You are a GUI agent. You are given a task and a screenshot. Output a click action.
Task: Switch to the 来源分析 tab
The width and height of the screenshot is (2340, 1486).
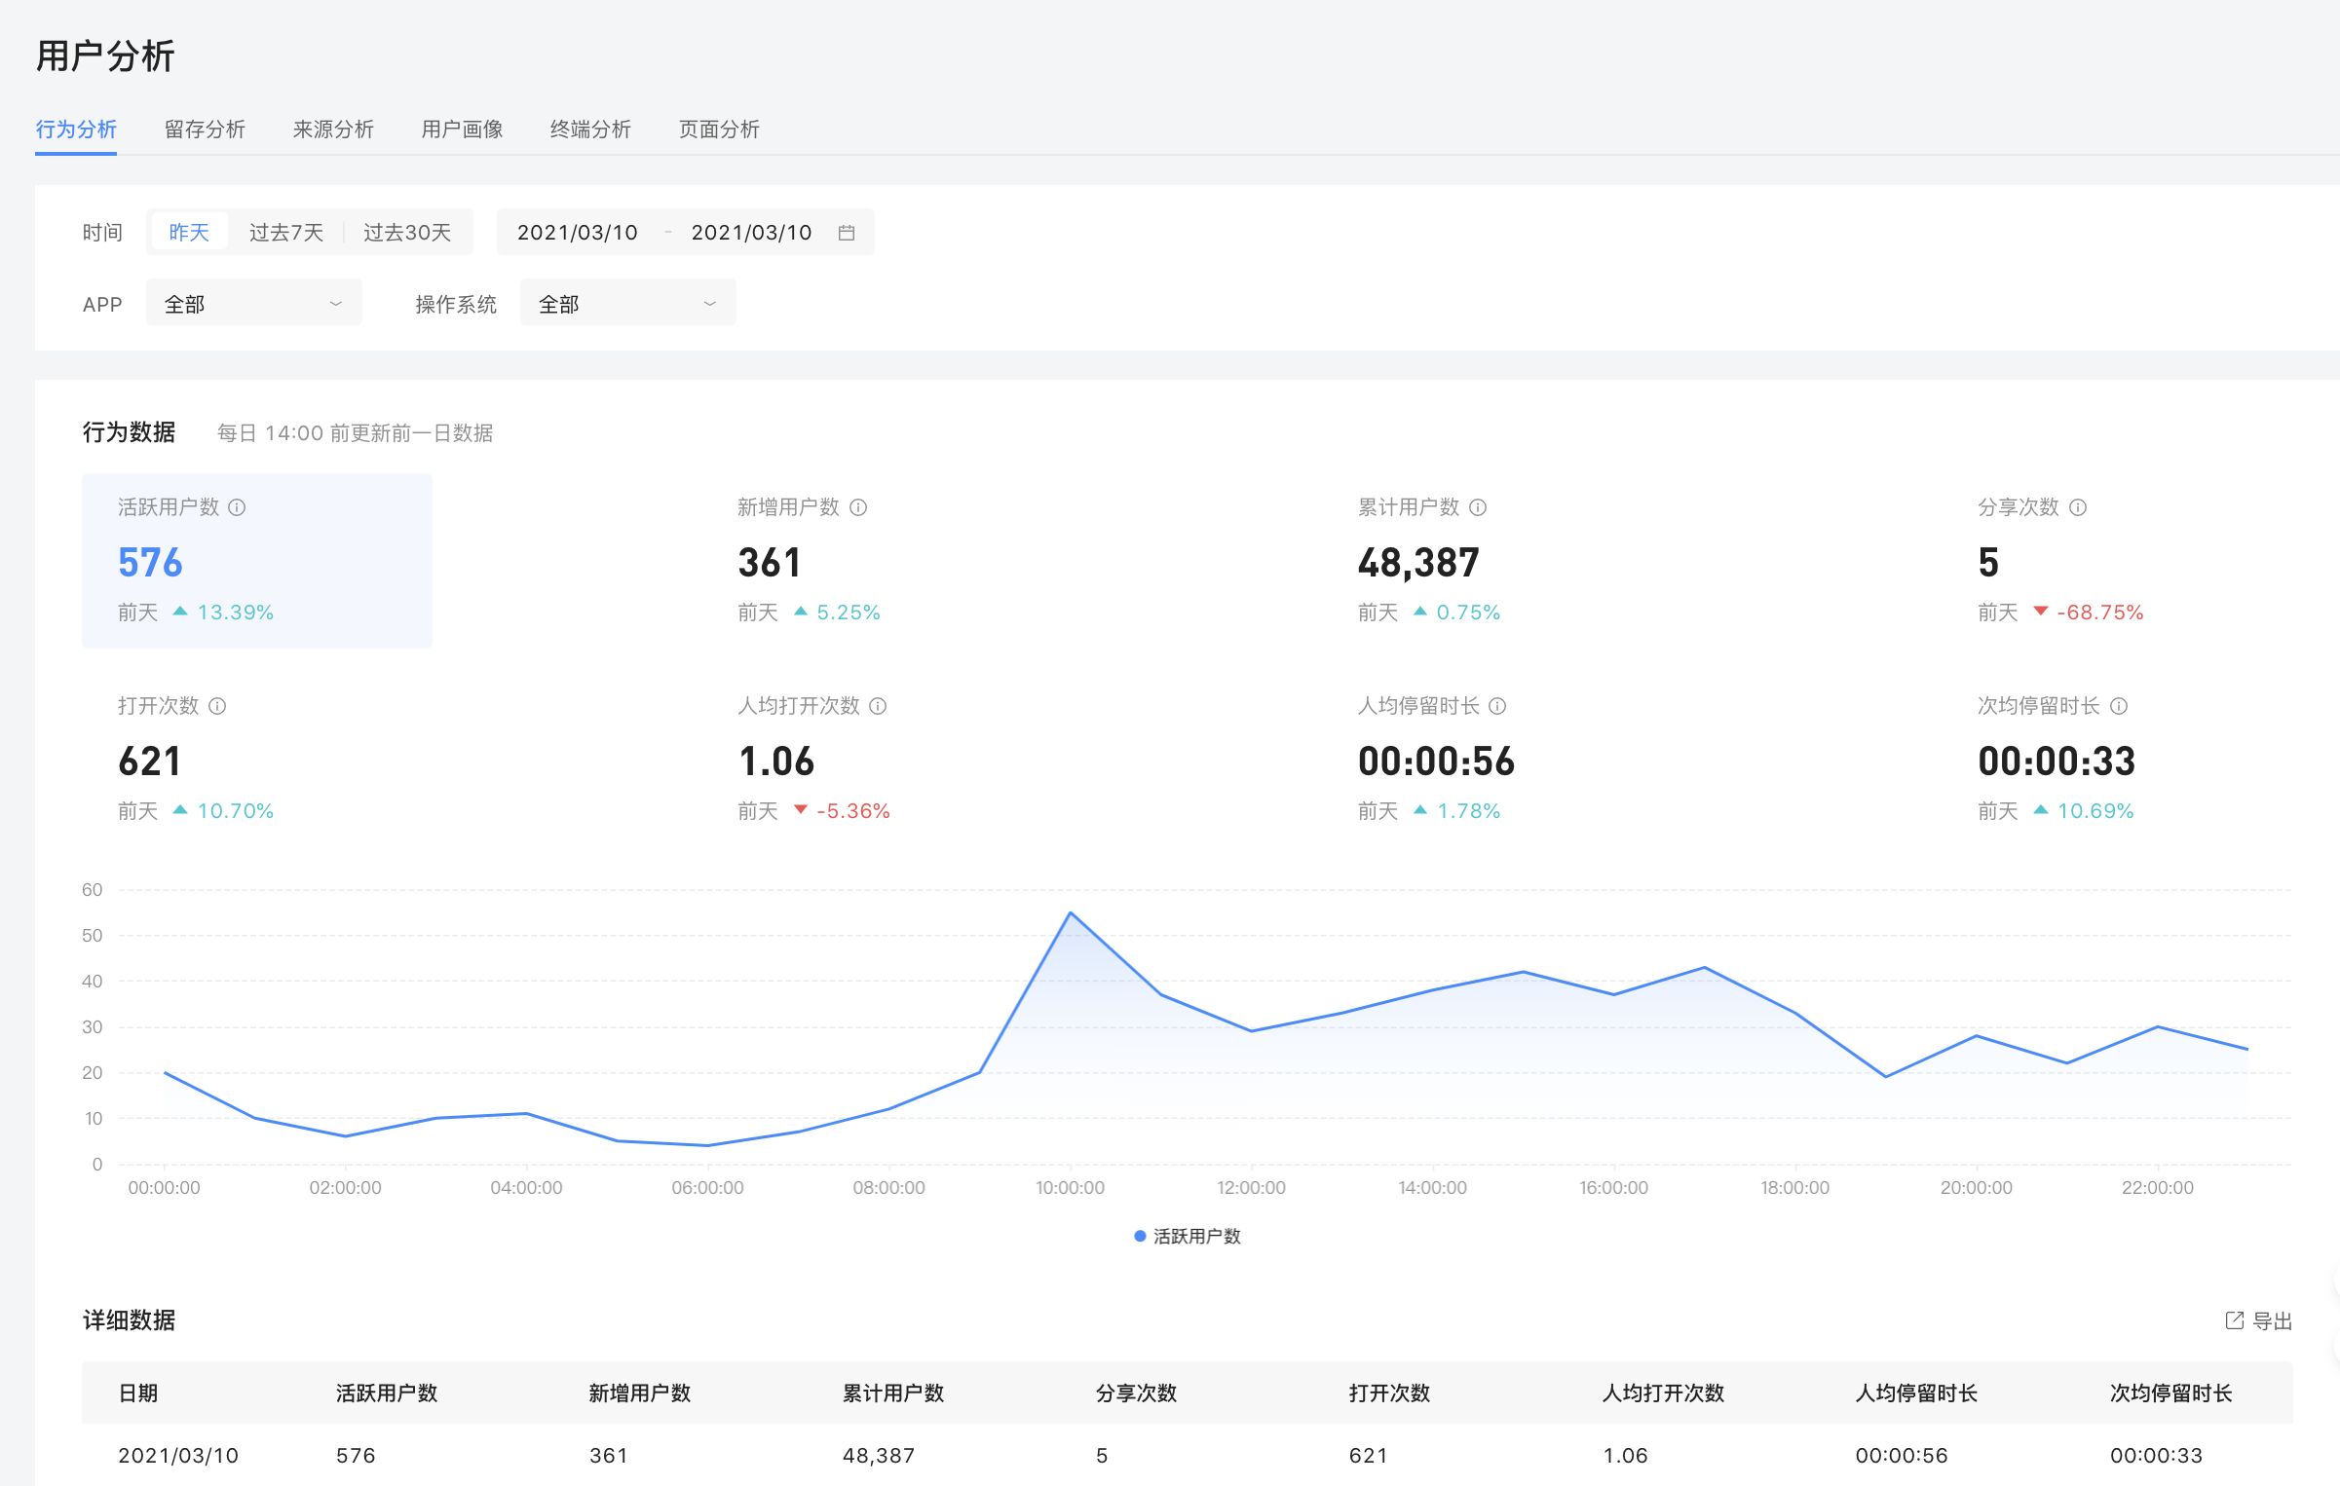coord(333,130)
